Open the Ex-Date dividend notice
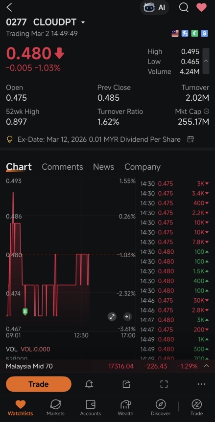 100,139
